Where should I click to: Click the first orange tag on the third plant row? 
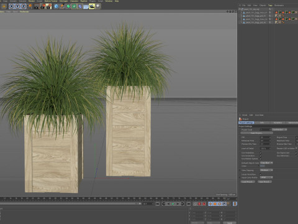(276, 19)
